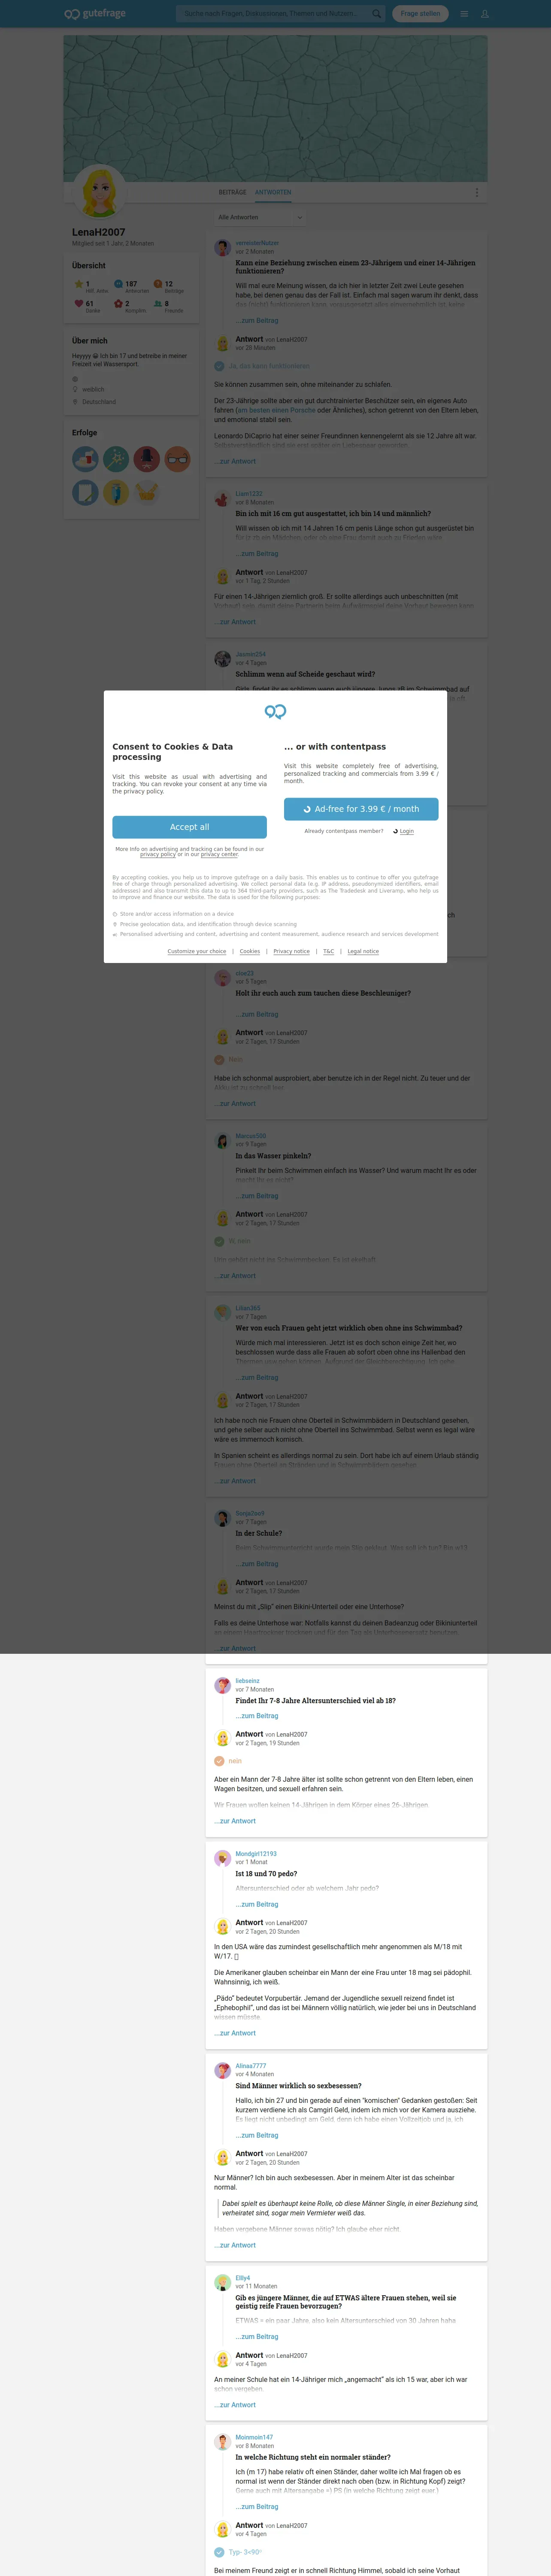Viewport: 551px width, 2576px height.
Task: Open the user account icon in header
Action: [484, 14]
